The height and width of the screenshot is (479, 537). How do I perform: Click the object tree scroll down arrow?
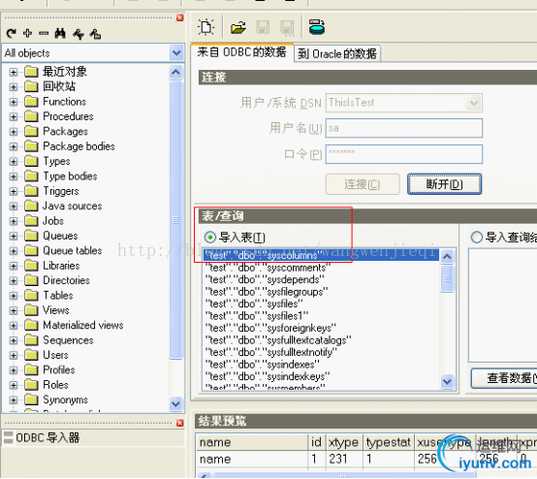pos(175,403)
